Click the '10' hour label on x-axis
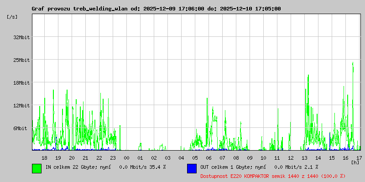Image resolution: width=365 pixels, height=182 pixels. click(264, 158)
